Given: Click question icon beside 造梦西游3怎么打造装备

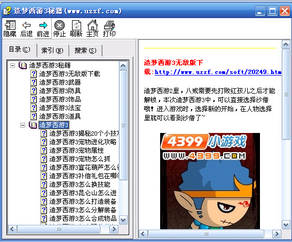Looking at the screenshot, I should pos(44,202).
